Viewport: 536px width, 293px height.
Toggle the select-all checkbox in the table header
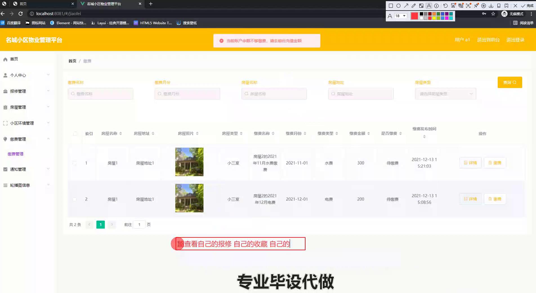tap(75, 134)
